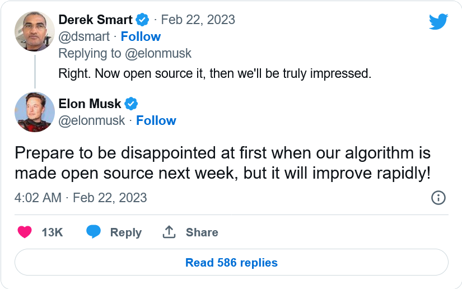Image resolution: width=462 pixels, height=289 pixels.
Task: Follow @dsmart account
Action: (x=141, y=36)
